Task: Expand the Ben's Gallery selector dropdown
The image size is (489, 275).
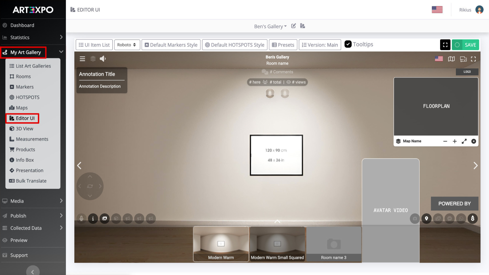Action: pyautogui.click(x=270, y=26)
